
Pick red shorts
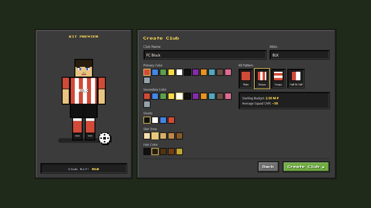point(171,120)
